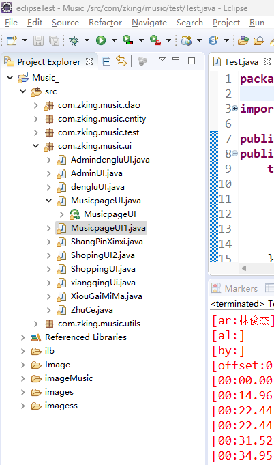Click the Debug bug icon
The width and height of the screenshot is (274, 465).
(x=74, y=40)
